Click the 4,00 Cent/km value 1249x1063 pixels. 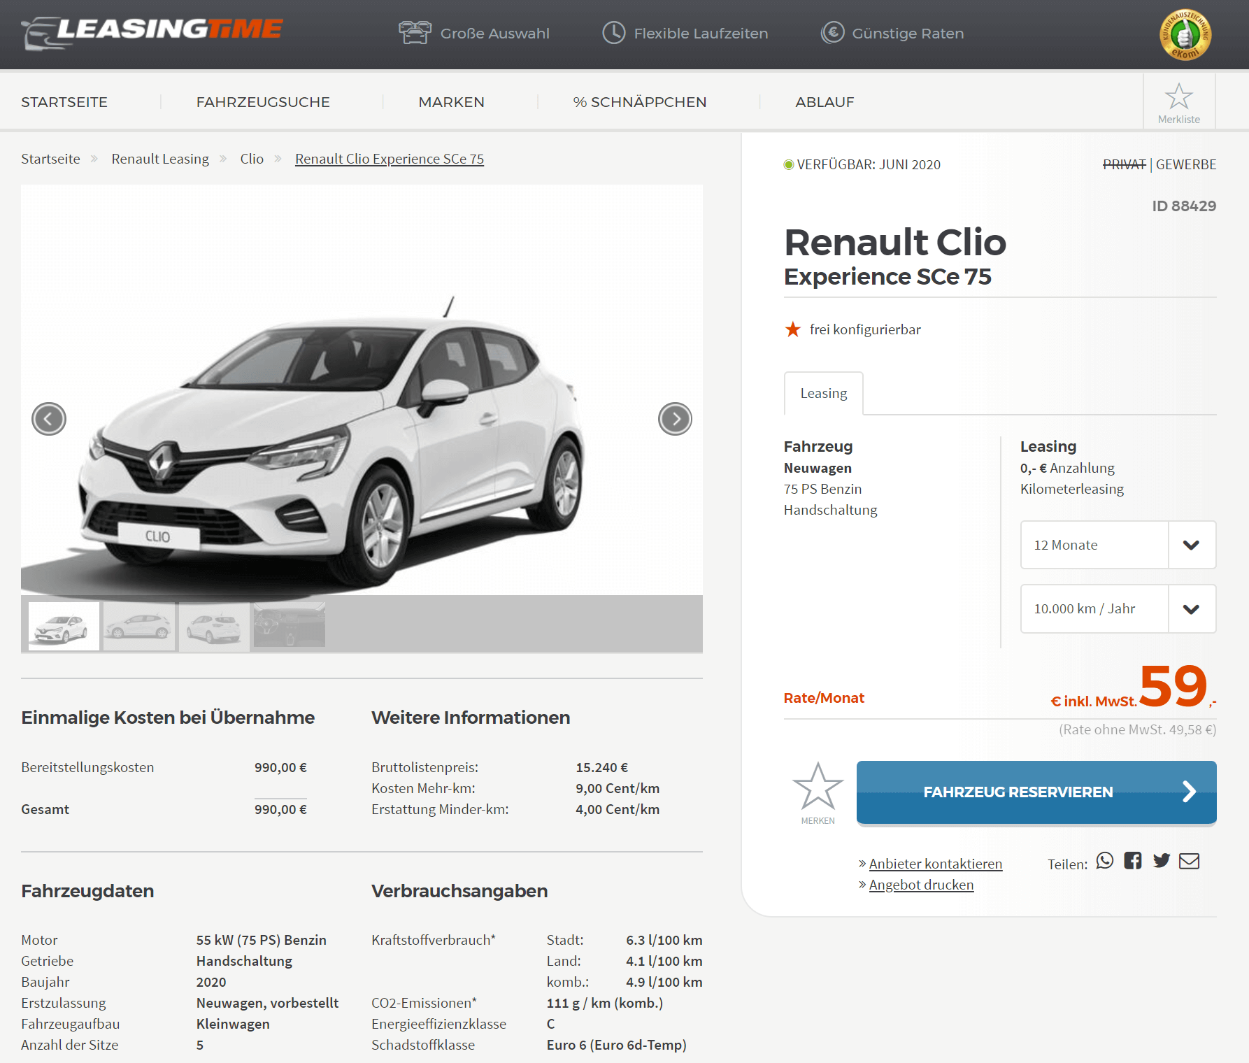(618, 809)
